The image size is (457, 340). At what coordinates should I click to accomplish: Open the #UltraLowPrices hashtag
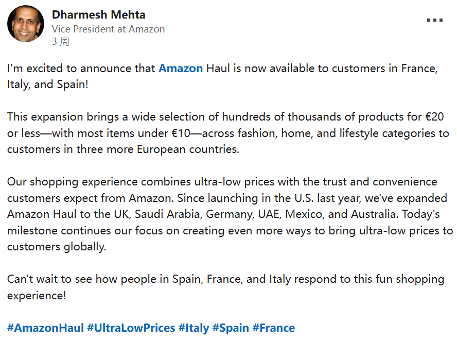coord(131,328)
